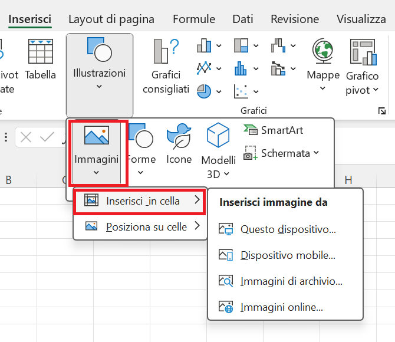The height and width of the screenshot is (342, 395).
Task: Click the Tabella table icon
Action: [x=40, y=51]
